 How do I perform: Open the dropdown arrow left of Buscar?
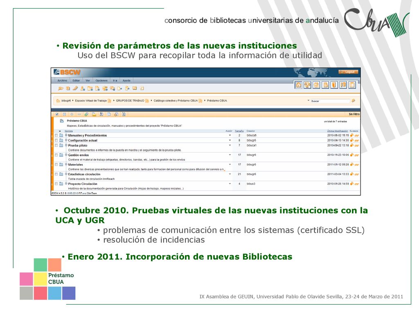click(x=309, y=101)
